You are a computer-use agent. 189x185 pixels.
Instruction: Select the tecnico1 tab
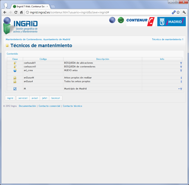56,98
